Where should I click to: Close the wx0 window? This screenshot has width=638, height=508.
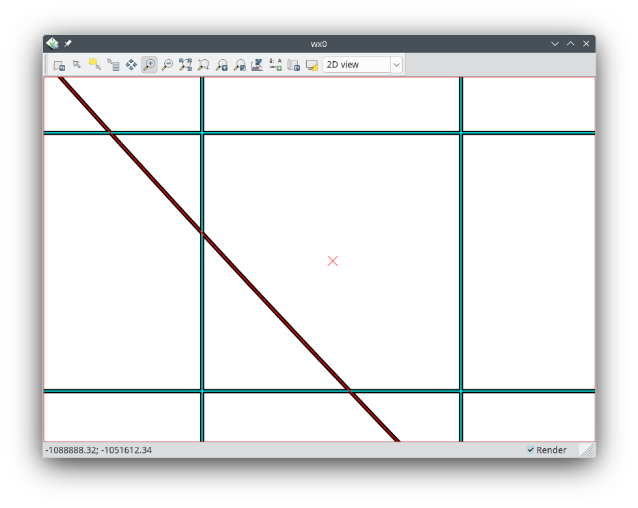tap(586, 44)
